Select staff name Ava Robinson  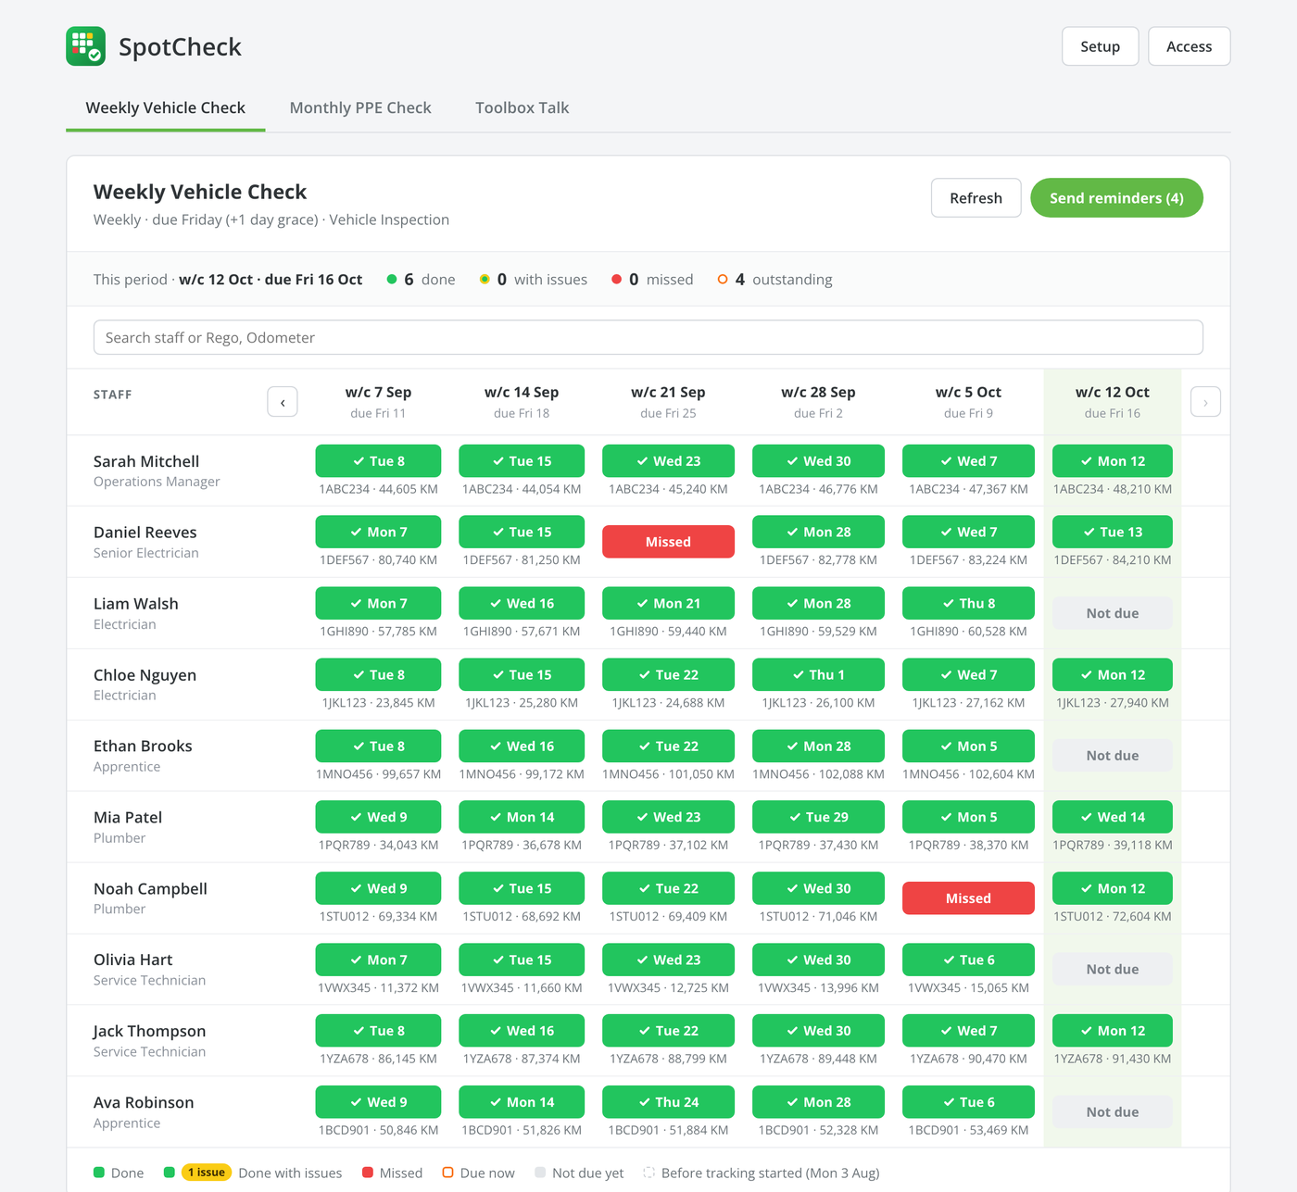144,1102
